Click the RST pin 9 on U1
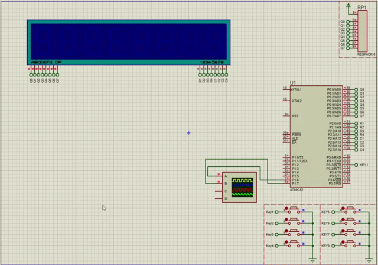 click(286, 116)
